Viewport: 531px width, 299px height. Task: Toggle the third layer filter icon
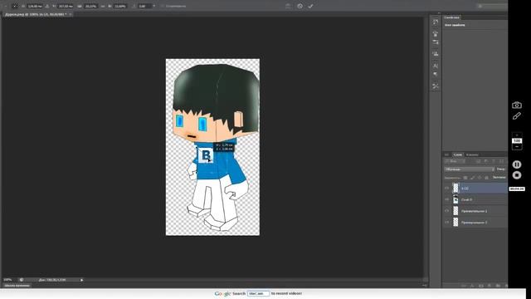(494, 161)
